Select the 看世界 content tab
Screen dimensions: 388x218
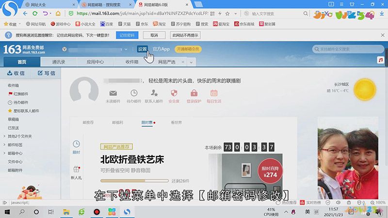pos(177,123)
